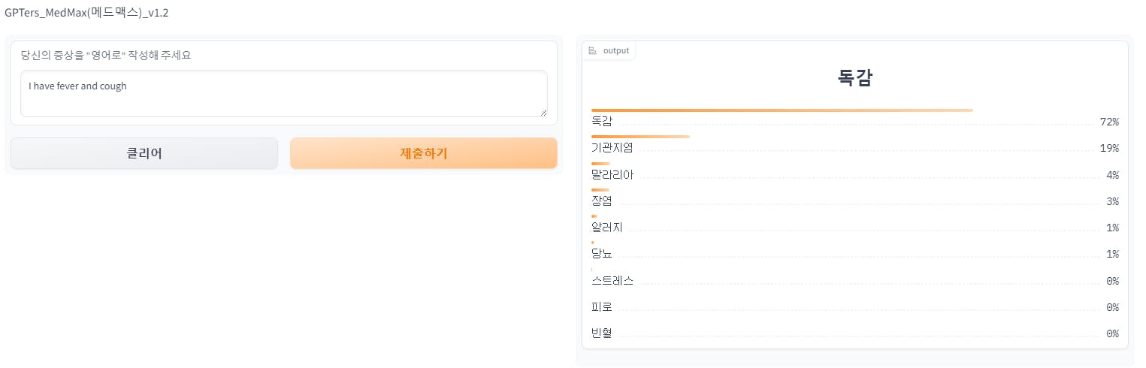Screen dimensions: 1146x368
Task: Select the 빈혈 result label
Action: pos(602,333)
